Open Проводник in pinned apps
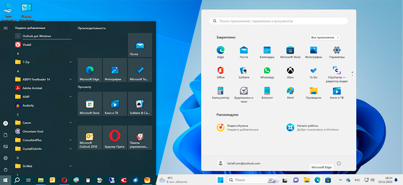 pos(314,93)
